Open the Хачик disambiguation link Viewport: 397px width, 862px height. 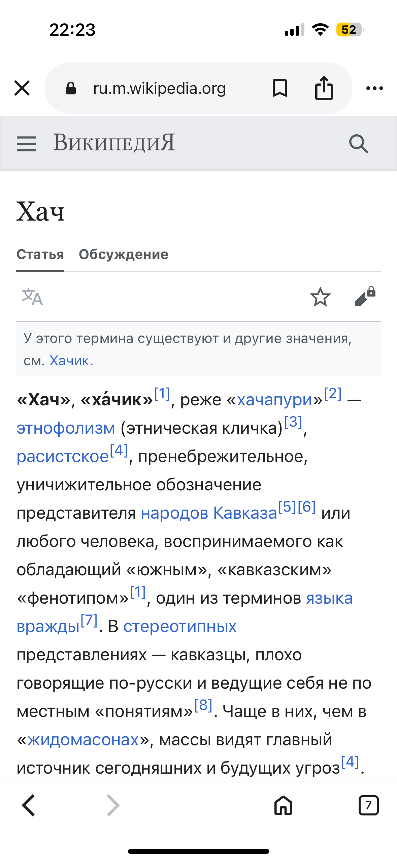pos(69,361)
